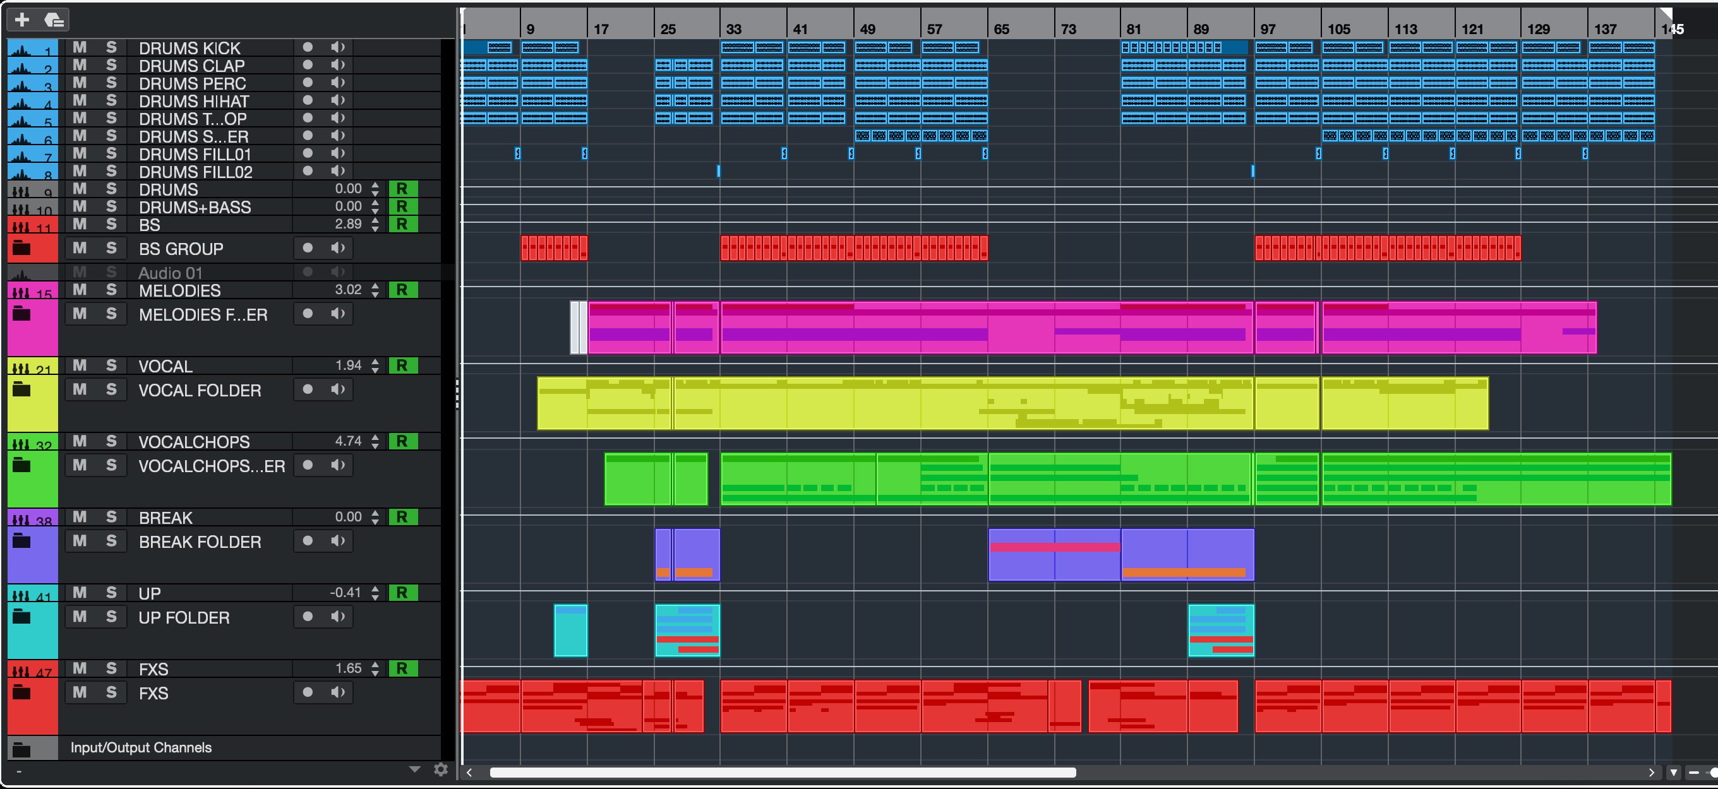
Task: Click the speaker icon on FXS folder
Action: tap(338, 692)
